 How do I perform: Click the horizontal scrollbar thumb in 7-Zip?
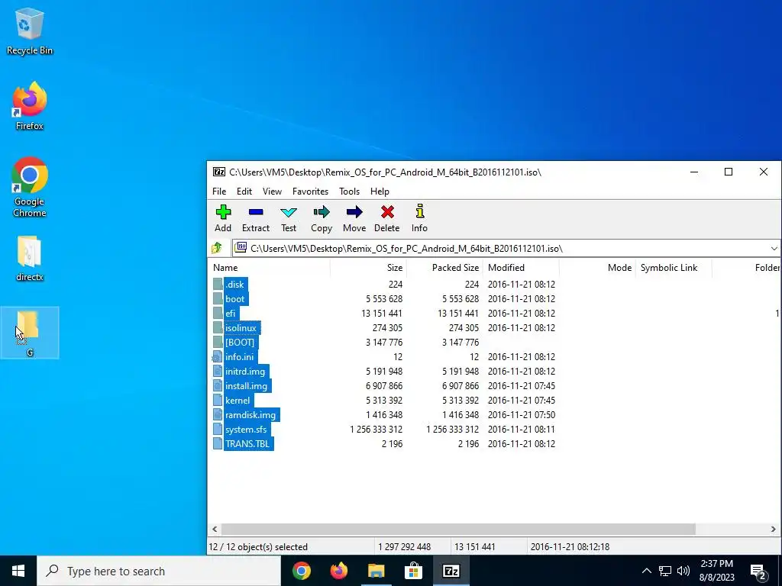click(x=458, y=530)
